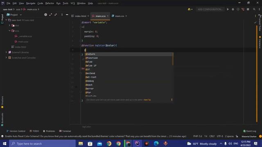262x147 pixels.
Task: Click the run with coverage icon
Action: pyautogui.click(x=238, y=9)
